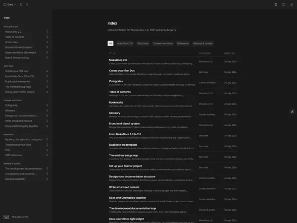Click the Release & quality category cell
Viewport: 297px width, 223px height.
pyautogui.click(x=207, y=210)
